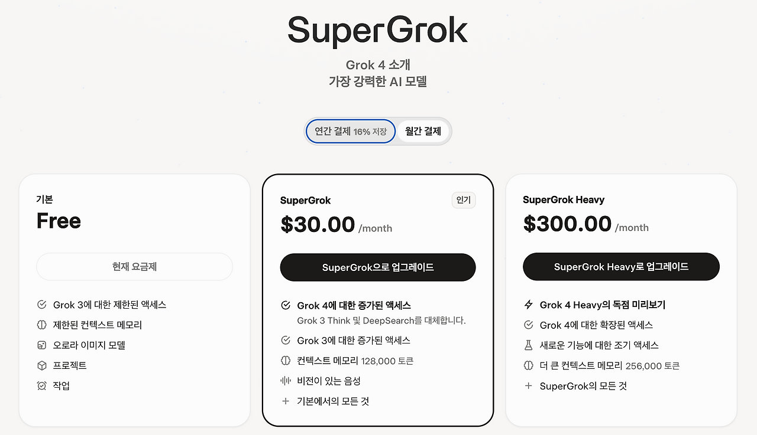Click the SuperGrok page heading
Screen dimensions: 757x435
pos(378,30)
